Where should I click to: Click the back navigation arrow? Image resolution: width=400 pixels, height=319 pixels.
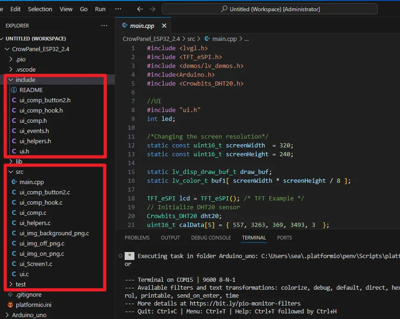click(x=140, y=9)
